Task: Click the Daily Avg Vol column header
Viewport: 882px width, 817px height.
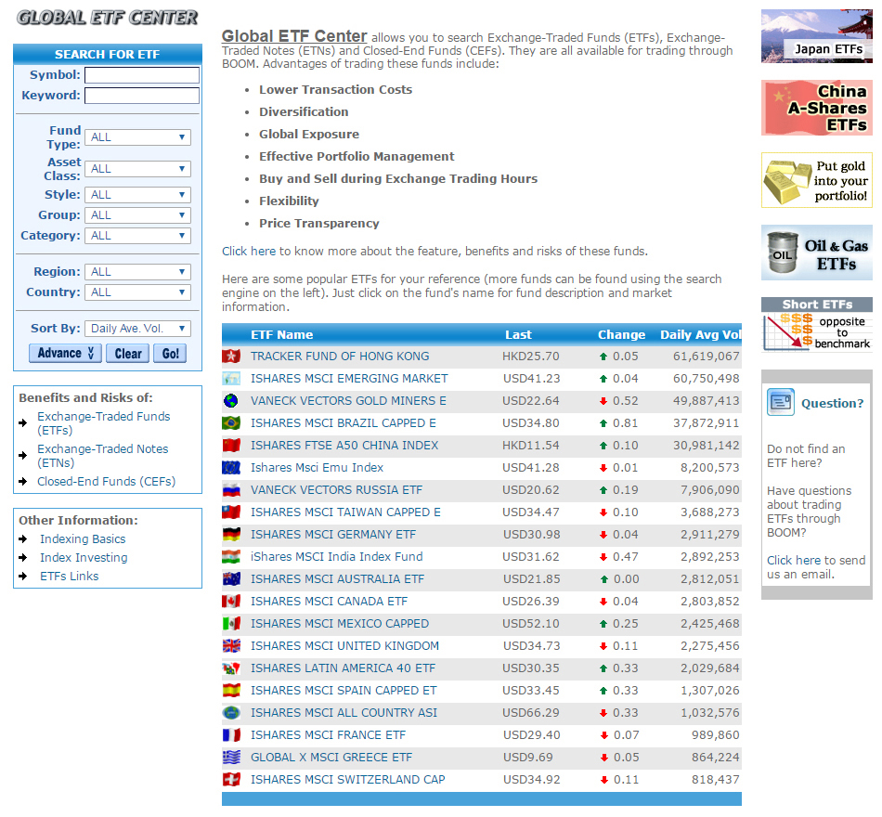Action: click(x=700, y=335)
